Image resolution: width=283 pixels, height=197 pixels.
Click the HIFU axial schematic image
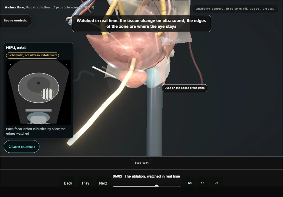pyautogui.click(x=39, y=93)
